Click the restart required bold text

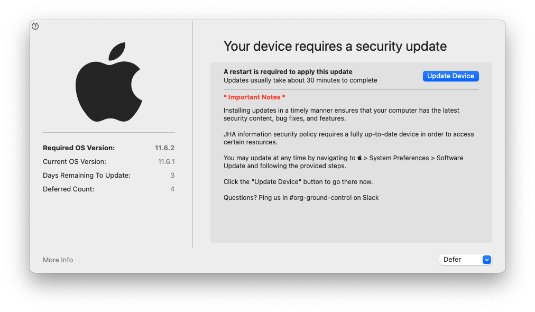tap(288, 72)
